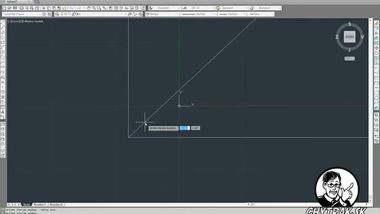Open Layer Properties Manager icon
Screen dimensions: 380x214
pyautogui.click(x=57, y=14)
